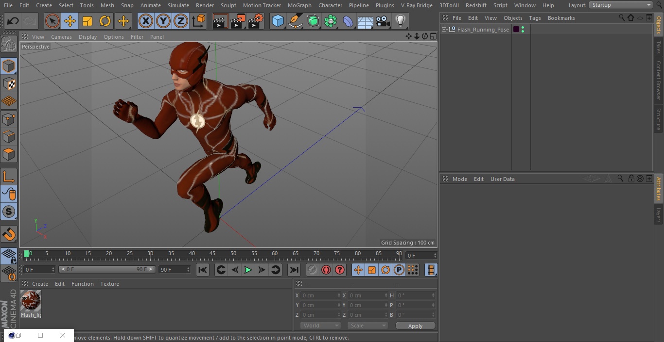
Task: Switch to Texture mode
Action: point(9,83)
